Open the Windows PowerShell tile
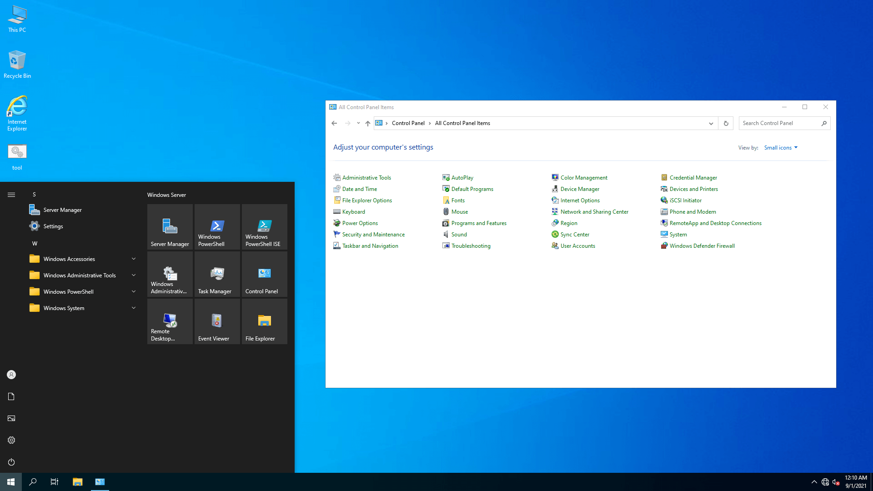Image resolution: width=873 pixels, height=491 pixels. pos(217,227)
